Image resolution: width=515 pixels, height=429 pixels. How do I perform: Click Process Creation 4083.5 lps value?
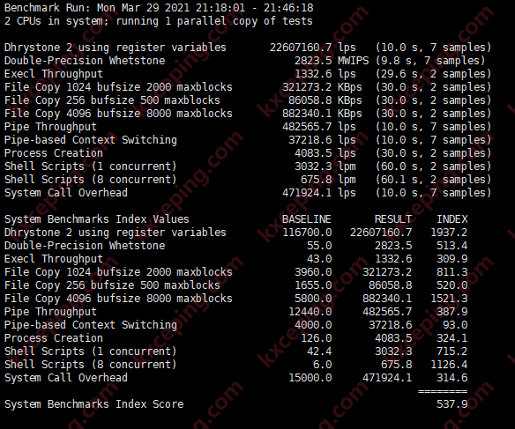coord(325,153)
